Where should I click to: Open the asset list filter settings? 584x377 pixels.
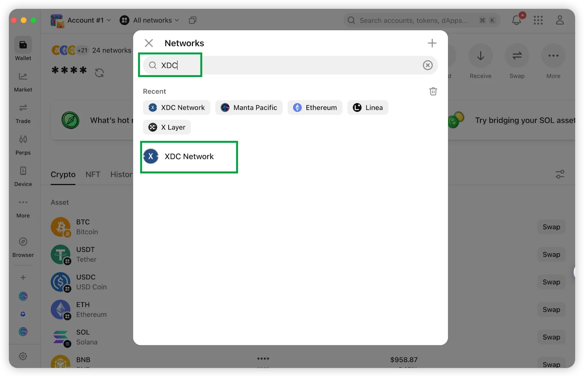pyautogui.click(x=560, y=174)
